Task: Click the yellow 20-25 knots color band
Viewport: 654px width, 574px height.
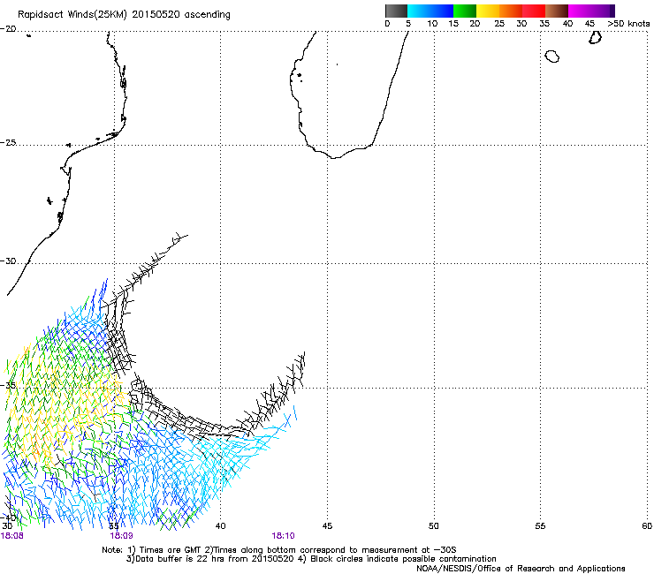Action: (488, 11)
